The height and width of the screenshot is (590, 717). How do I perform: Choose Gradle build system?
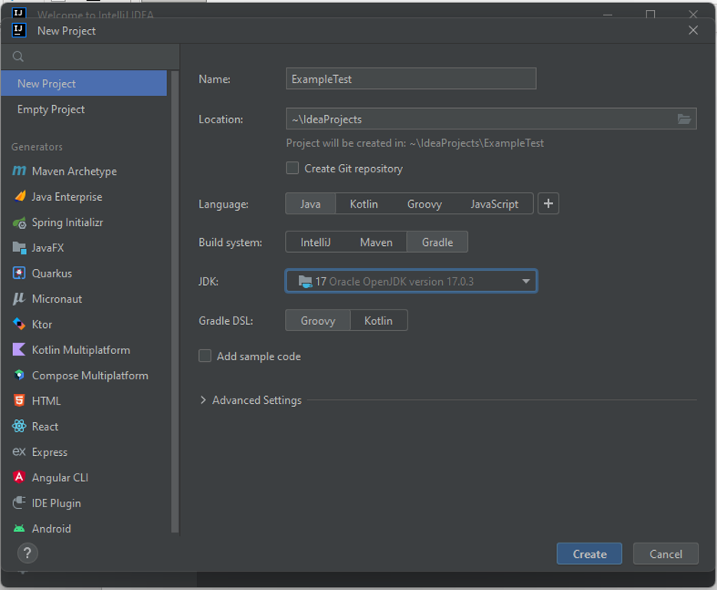[x=437, y=242]
